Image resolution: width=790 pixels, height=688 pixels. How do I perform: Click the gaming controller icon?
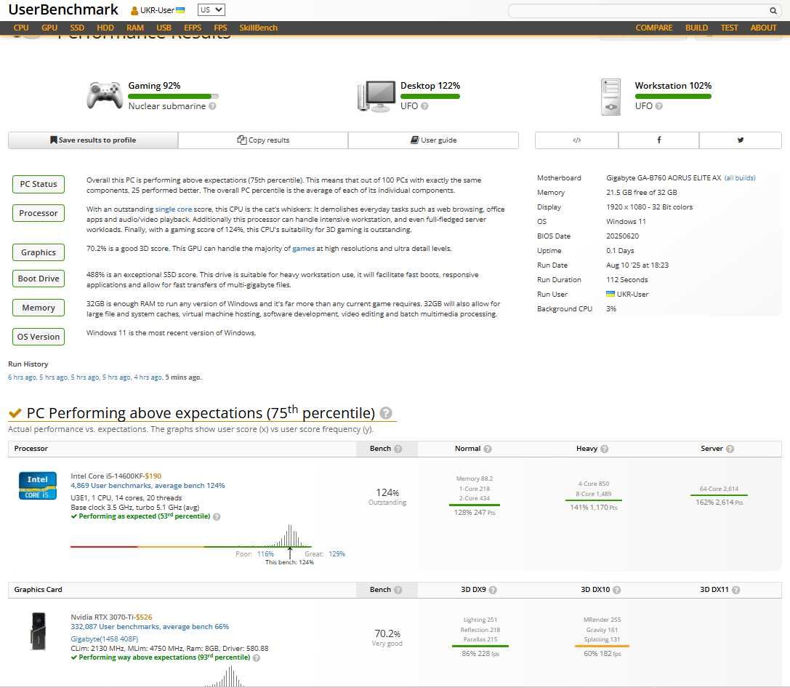coord(105,95)
